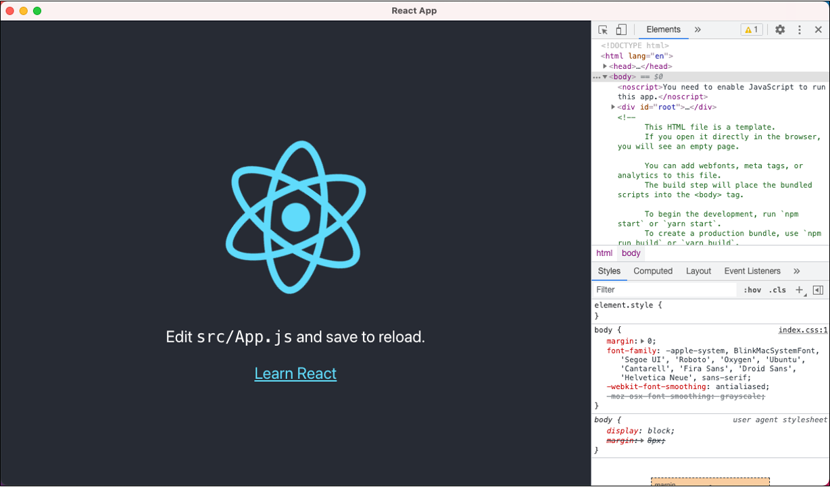This screenshot has width=830, height=487.
Task: Switch to the Layout tab
Action: click(698, 270)
